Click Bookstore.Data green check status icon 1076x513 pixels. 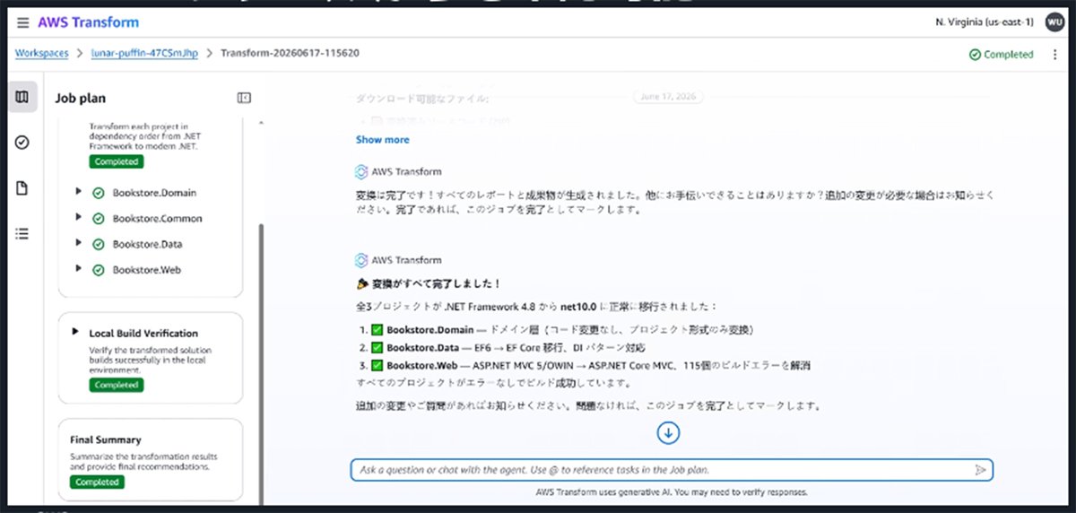click(98, 244)
